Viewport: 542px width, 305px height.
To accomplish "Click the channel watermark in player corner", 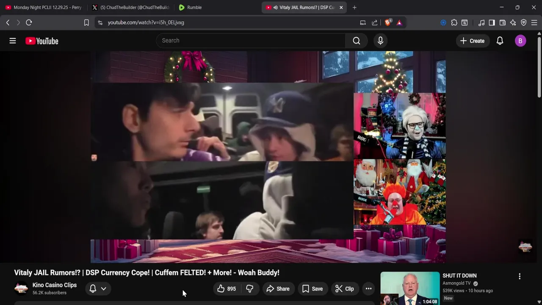I will (x=525, y=247).
